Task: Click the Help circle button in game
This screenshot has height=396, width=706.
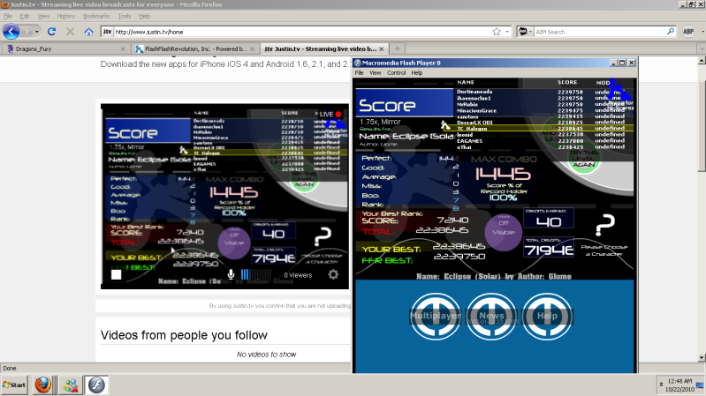Action: (x=546, y=315)
